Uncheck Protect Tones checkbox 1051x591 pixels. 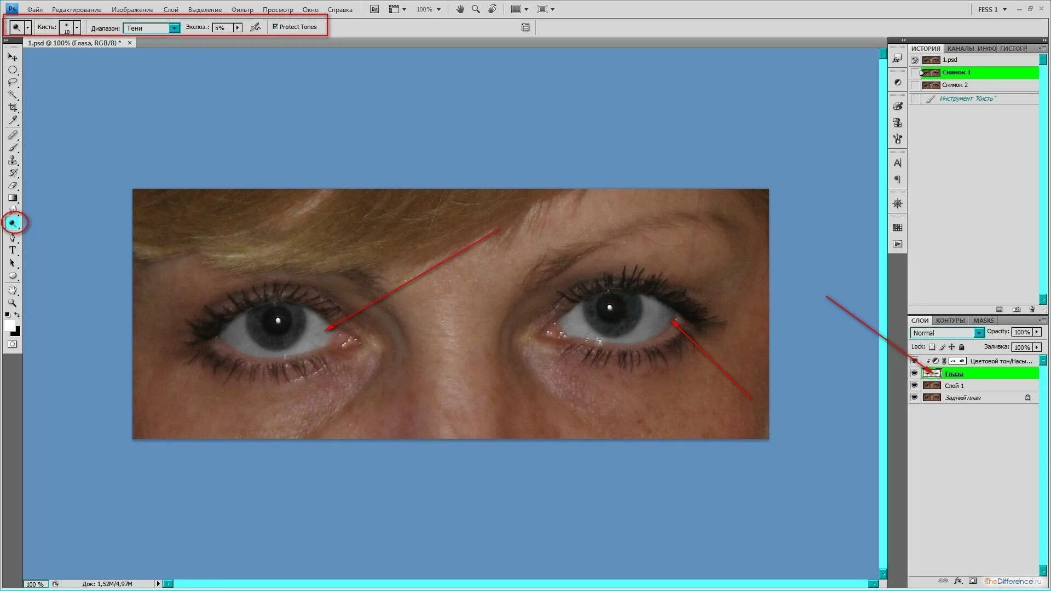[x=275, y=27]
